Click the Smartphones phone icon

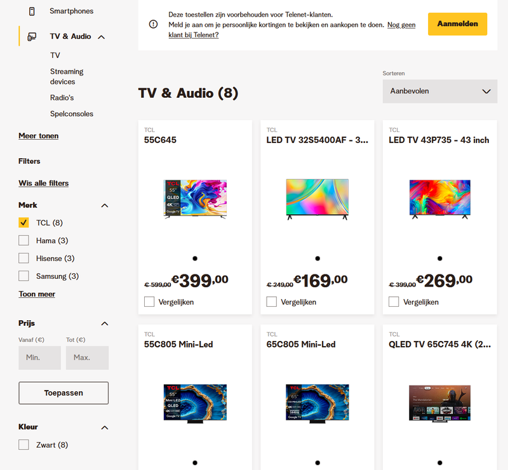(32, 11)
